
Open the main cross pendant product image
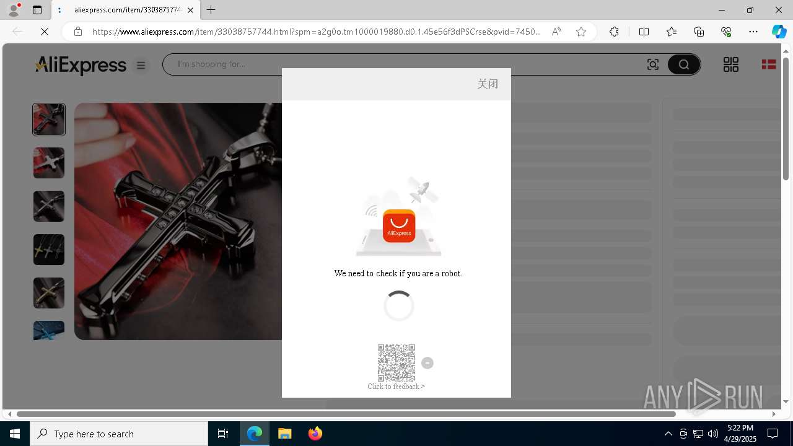click(x=178, y=221)
